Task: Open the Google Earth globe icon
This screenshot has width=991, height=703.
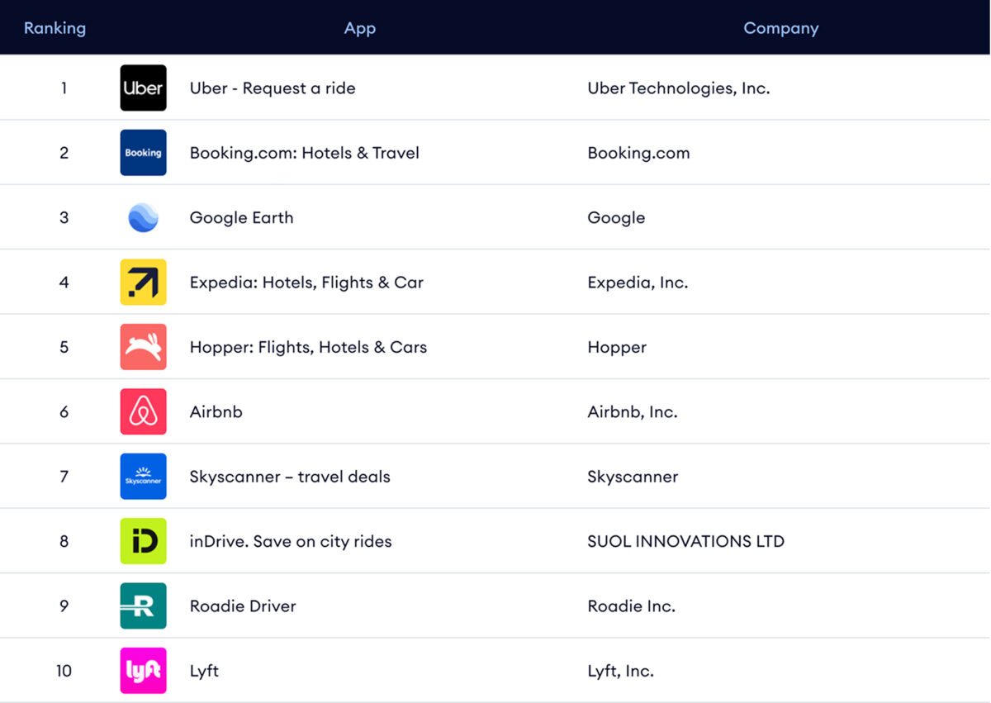Action: (143, 217)
